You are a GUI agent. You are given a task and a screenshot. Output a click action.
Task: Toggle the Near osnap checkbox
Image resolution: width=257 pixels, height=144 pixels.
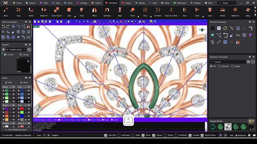40,120
